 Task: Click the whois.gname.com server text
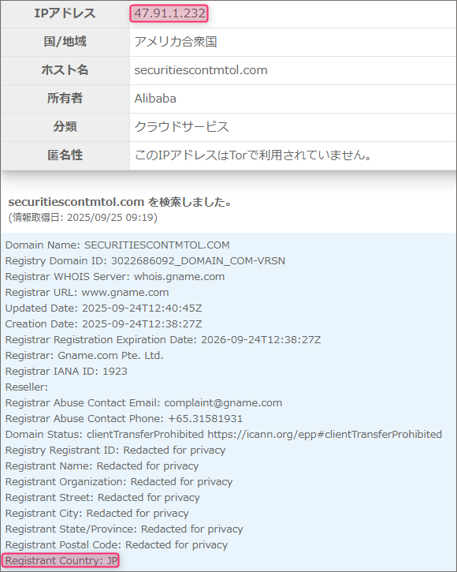point(180,276)
